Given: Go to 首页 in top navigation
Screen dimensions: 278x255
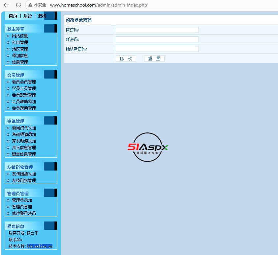Looking at the screenshot, I should pos(13,16).
